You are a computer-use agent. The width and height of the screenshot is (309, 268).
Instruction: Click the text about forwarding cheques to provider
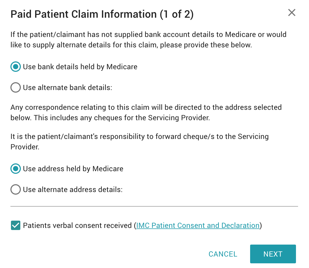point(139,142)
